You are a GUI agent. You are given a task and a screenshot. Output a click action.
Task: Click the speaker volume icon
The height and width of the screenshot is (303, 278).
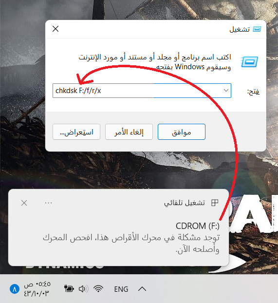[x=83, y=289]
